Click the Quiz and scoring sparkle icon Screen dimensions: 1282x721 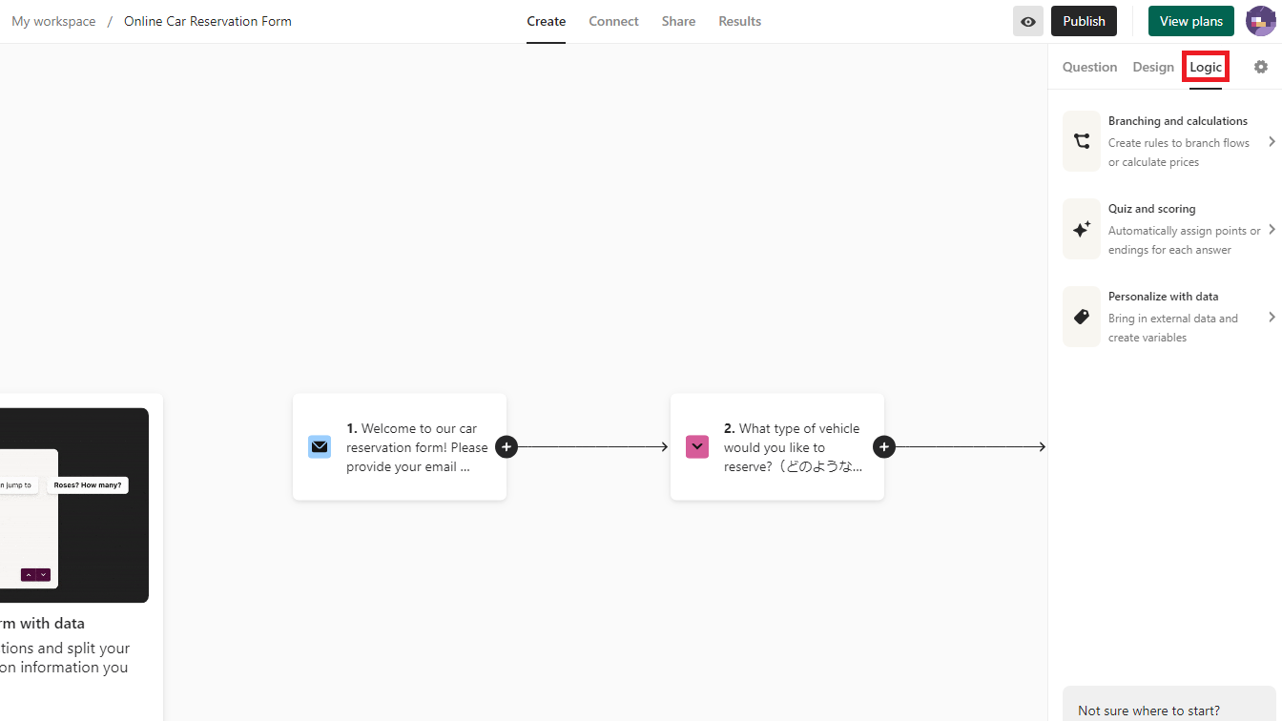tap(1082, 229)
